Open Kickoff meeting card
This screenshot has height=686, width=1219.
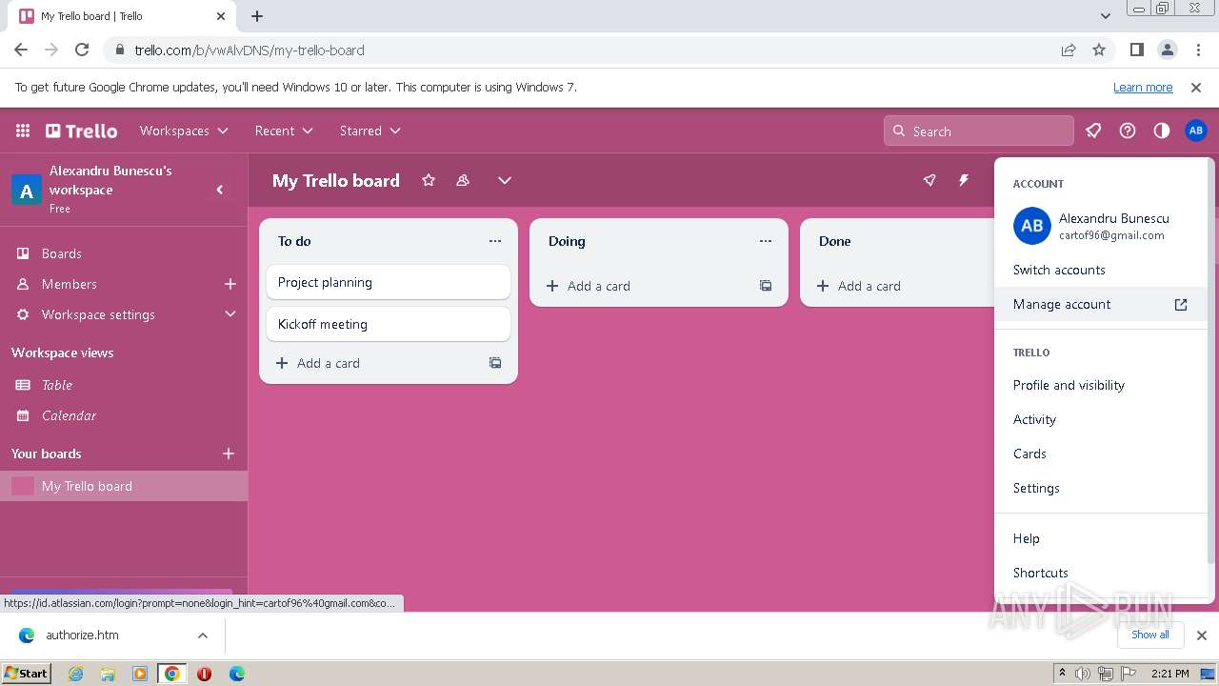pyautogui.click(x=389, y=324)
